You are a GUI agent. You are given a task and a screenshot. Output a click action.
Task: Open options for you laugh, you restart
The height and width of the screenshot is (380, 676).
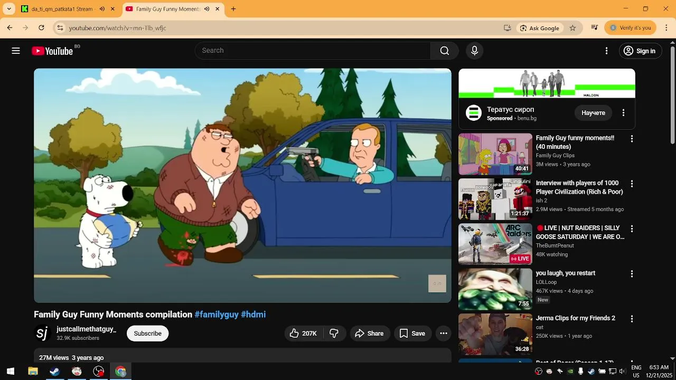[632, 274]
